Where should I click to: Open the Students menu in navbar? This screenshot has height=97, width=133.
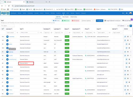pos(59,13)
